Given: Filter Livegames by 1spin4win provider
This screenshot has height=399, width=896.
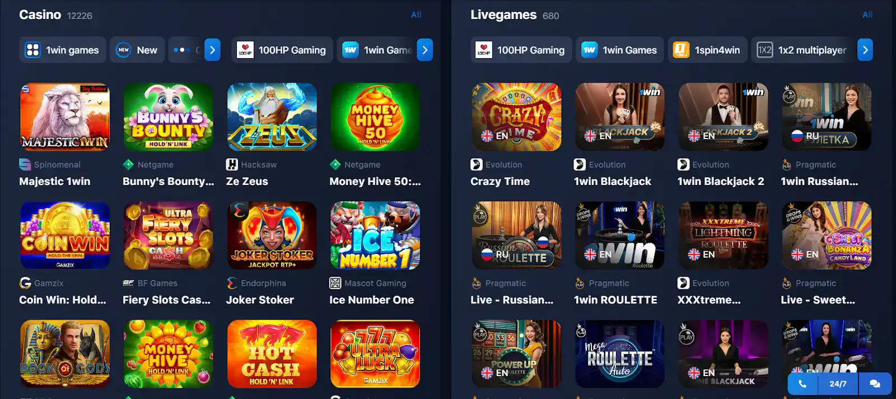Looking at the screenshot, I should coord(707,50).
